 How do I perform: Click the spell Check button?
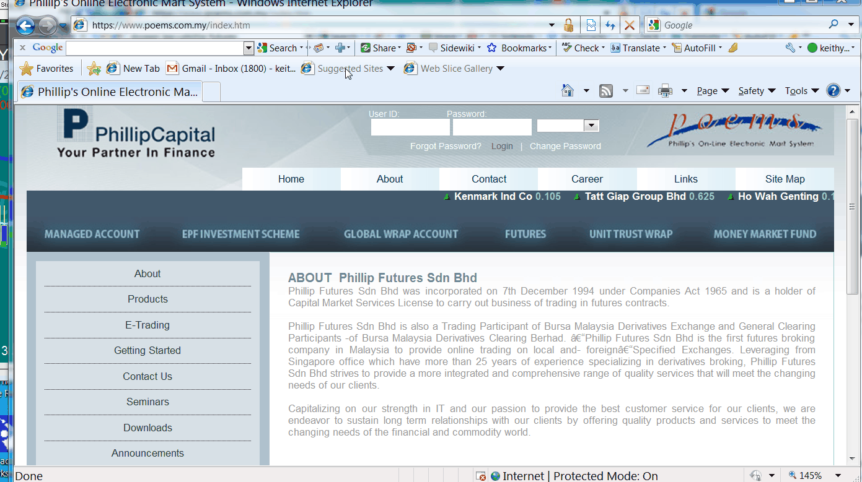point(581,48)
